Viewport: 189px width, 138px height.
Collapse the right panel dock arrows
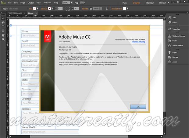[187, 12]
